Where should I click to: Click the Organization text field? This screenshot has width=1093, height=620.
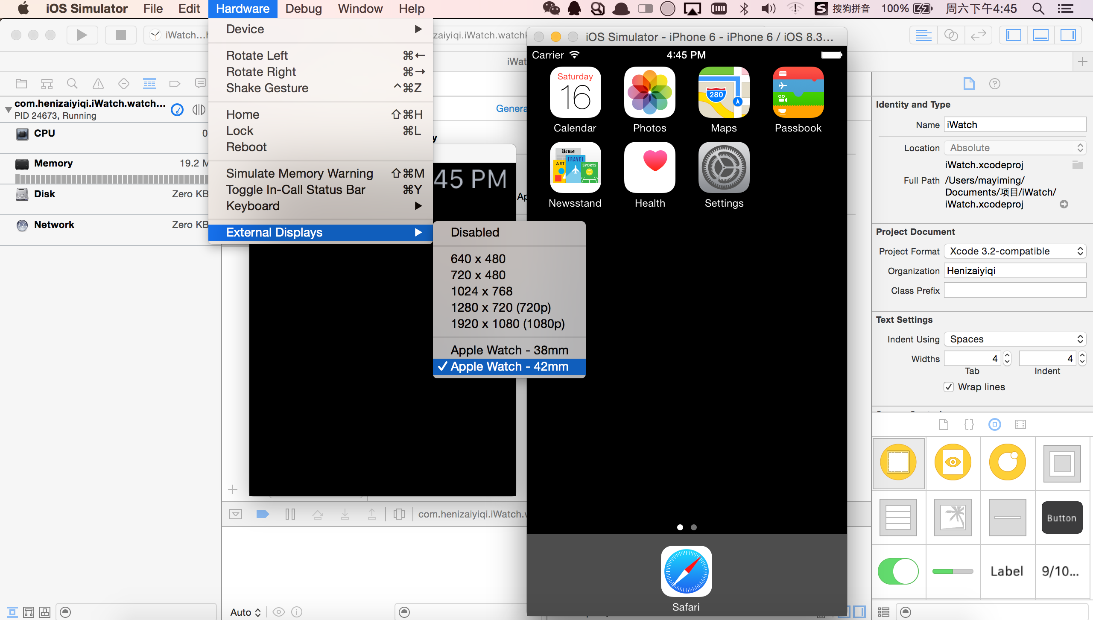[x=1015, y=271]
